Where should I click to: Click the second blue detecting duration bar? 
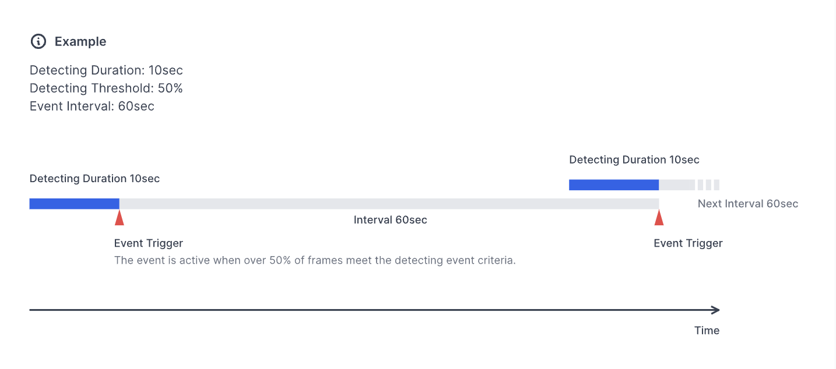click(614, 185)
